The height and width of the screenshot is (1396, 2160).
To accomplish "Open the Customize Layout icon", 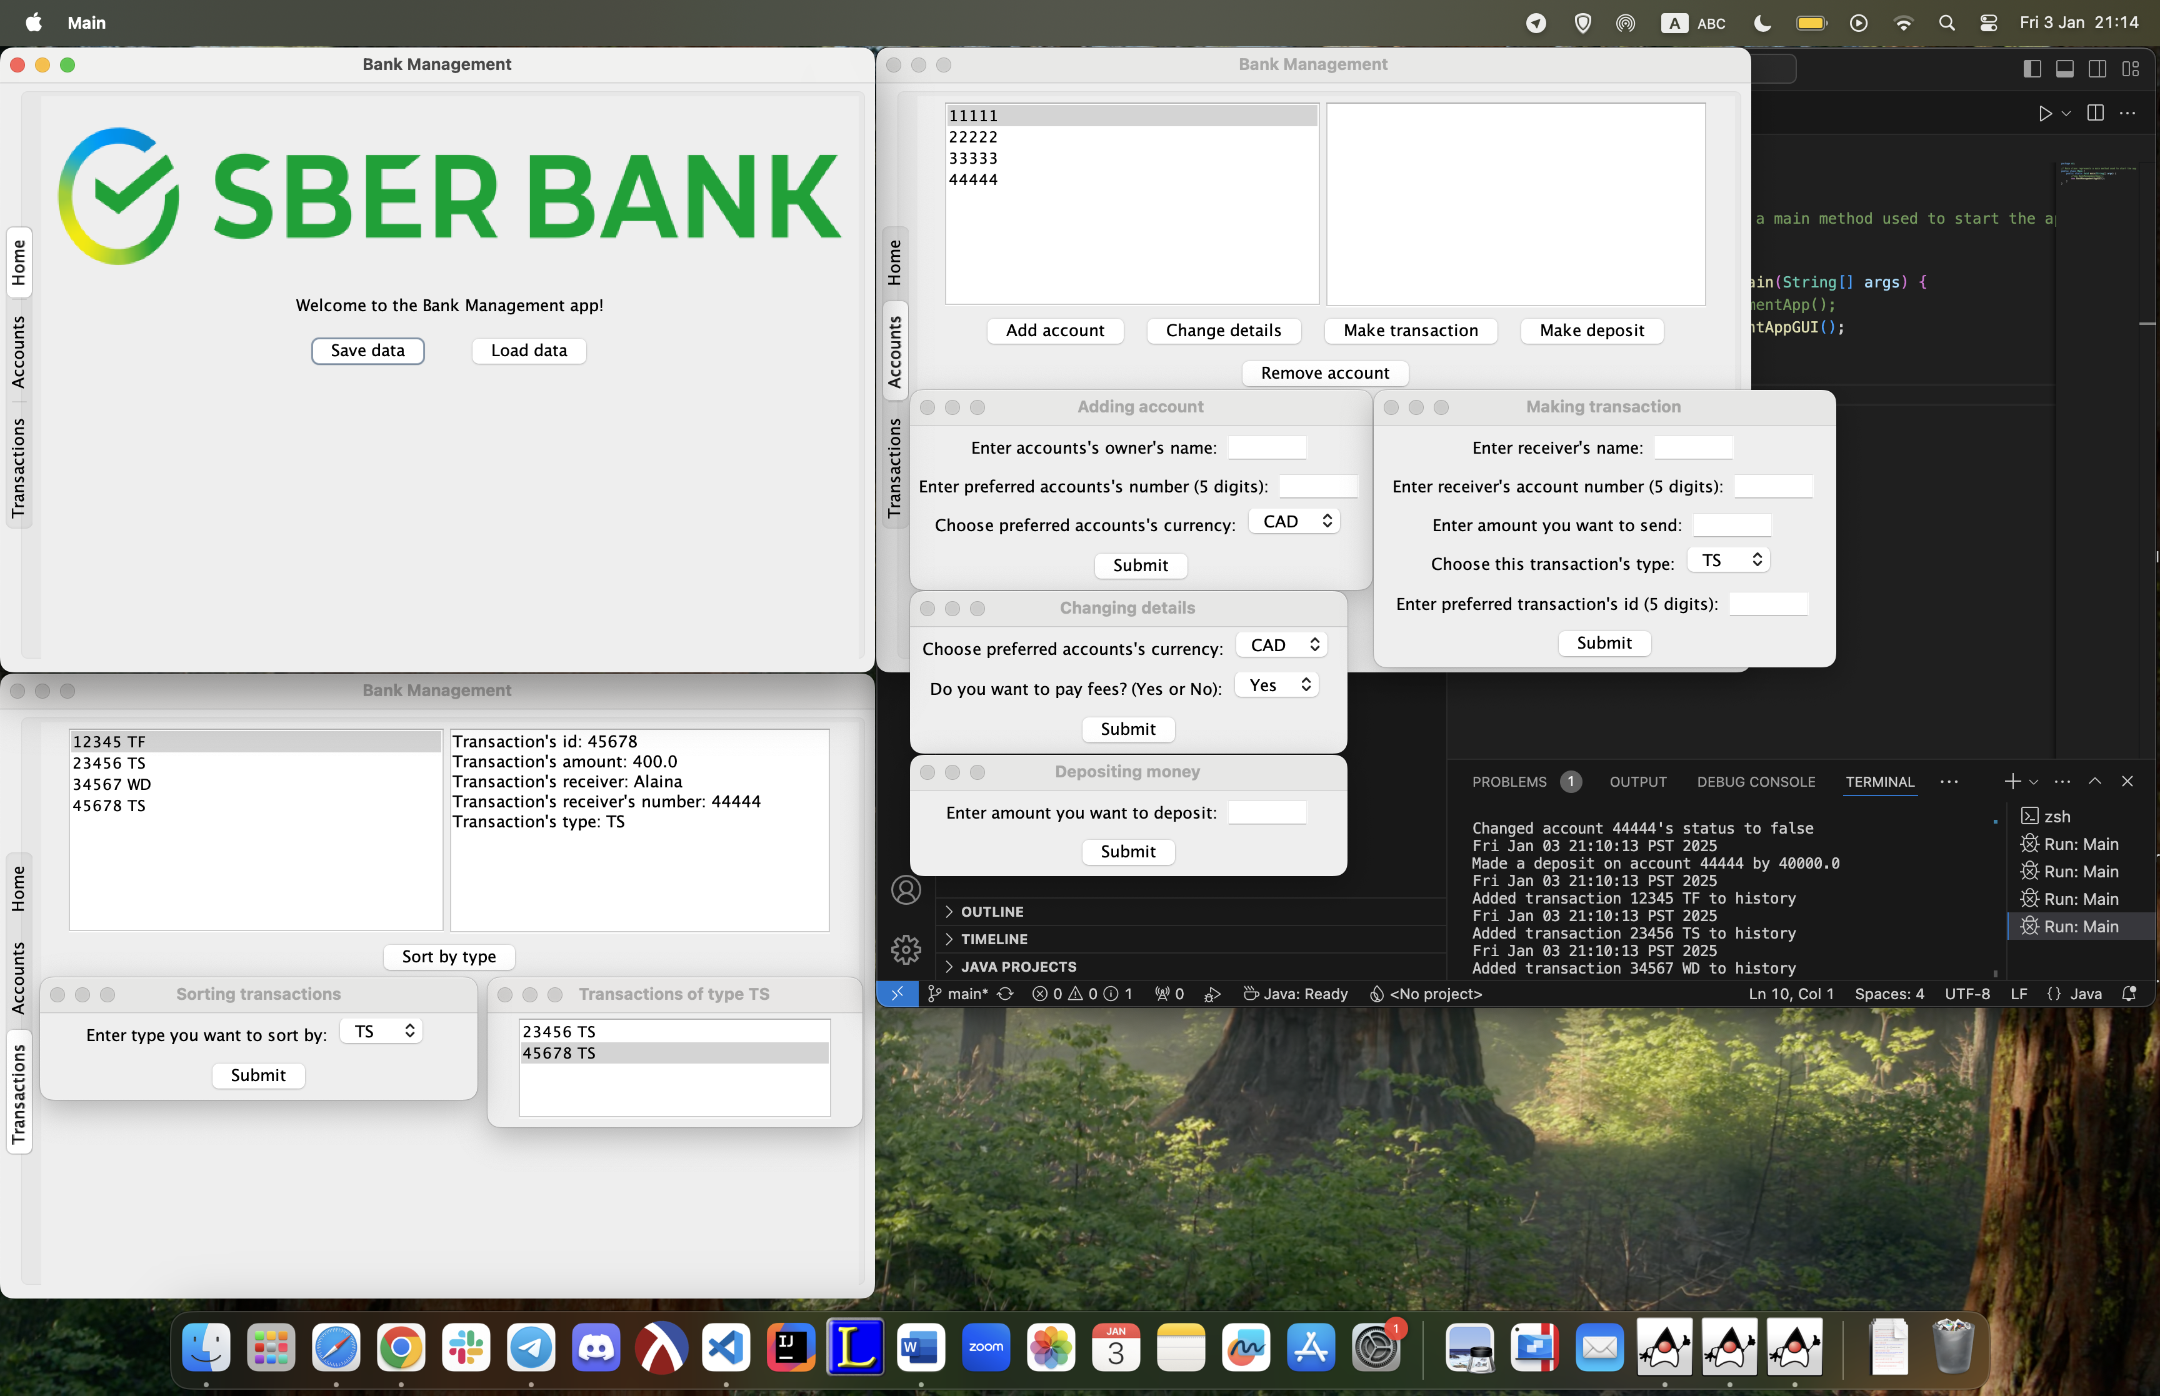I will pyautogui.click(x=2130, y=68).
